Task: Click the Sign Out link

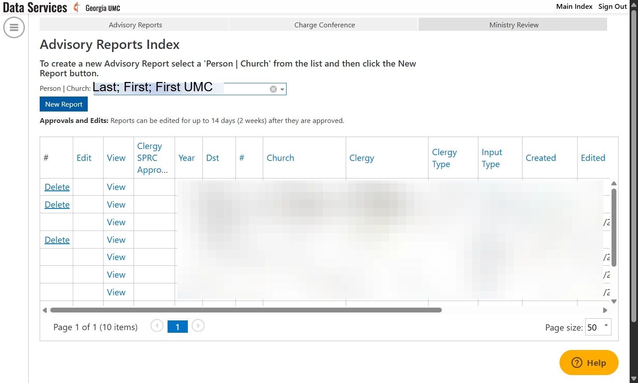Action: click(x=612, y=6)
